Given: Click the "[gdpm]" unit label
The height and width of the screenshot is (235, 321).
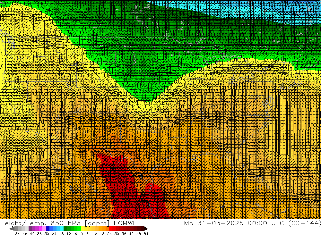Looking at the screenshot, I should [x=97, y=223].
